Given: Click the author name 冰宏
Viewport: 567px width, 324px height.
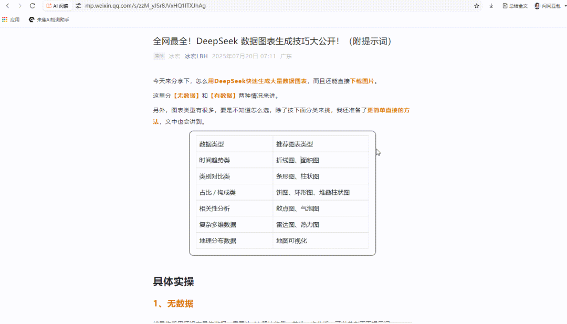Looking at the screenshot, I should coord(174,56).
